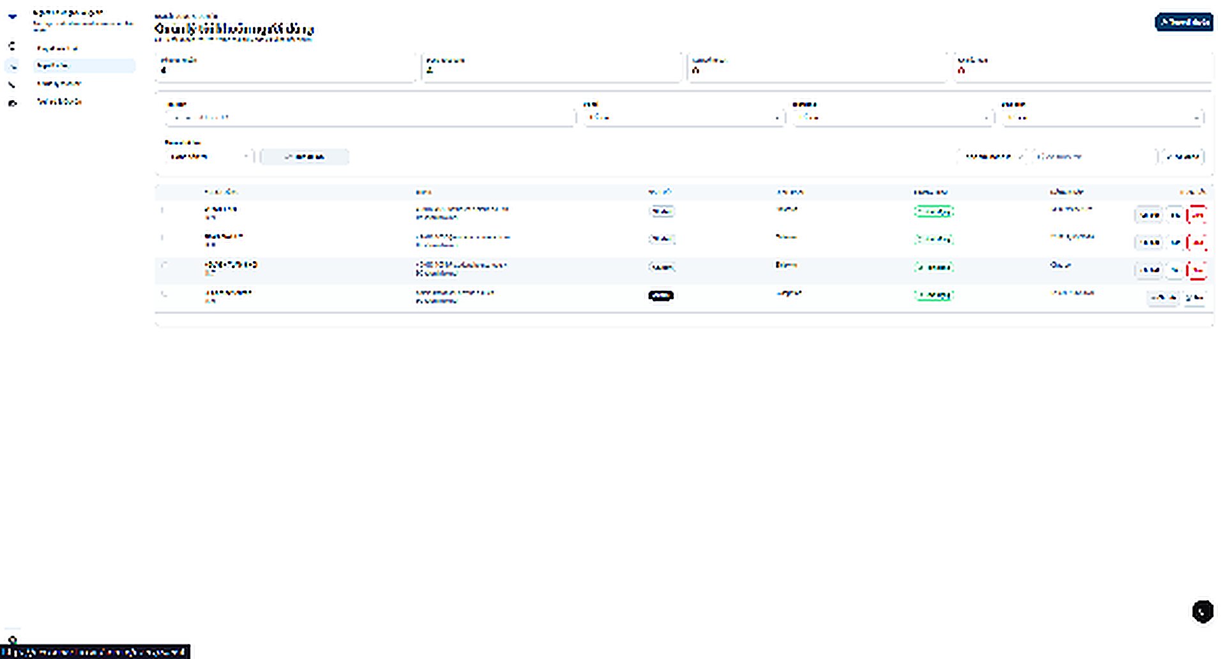The image size is (1226, 659).
Task: Click the red action button in the third table row
Action: click(1197, 270)
